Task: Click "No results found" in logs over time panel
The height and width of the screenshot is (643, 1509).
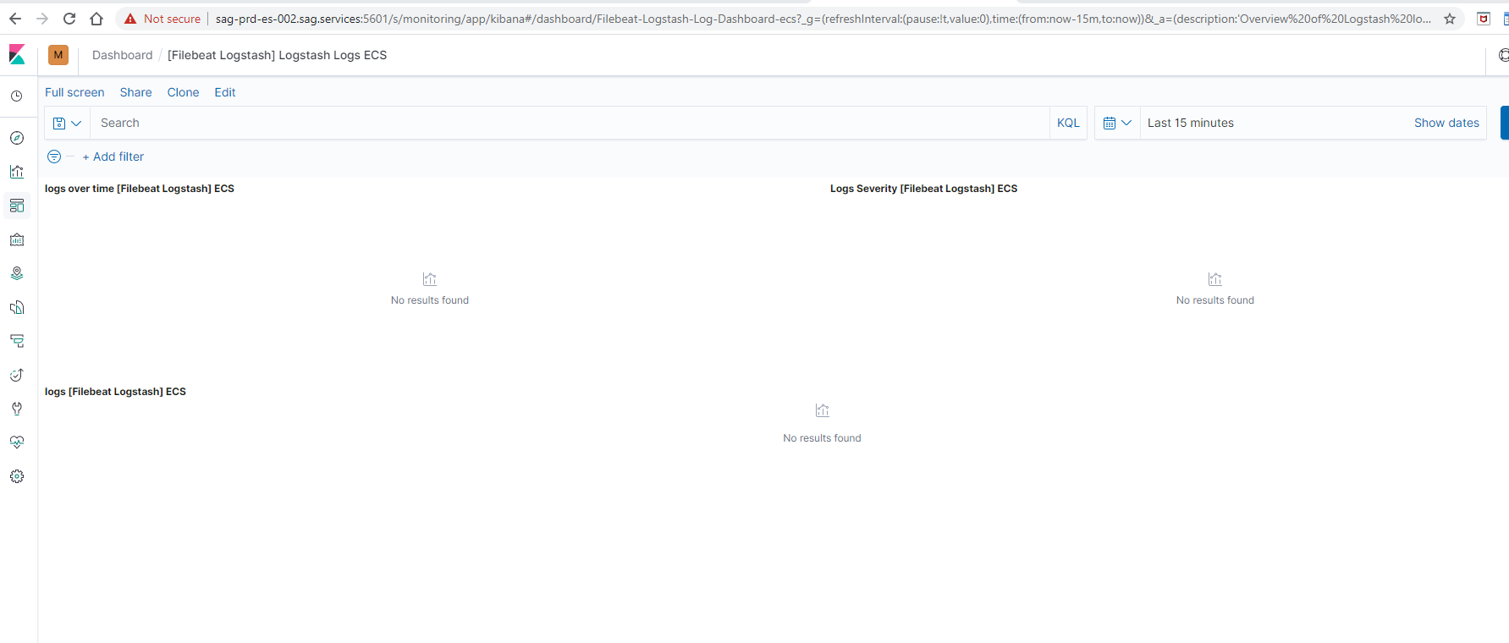Action: [x=430, y=300]
